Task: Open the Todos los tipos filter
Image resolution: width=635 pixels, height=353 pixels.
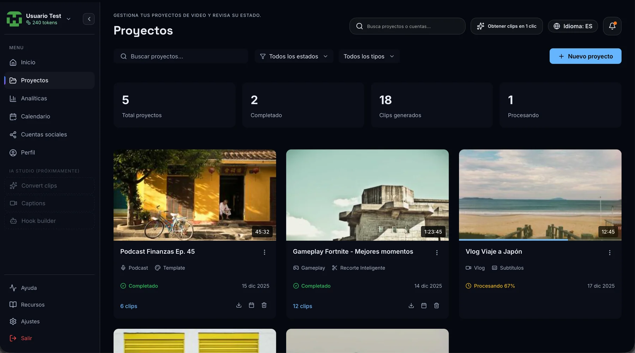Action: coord(369,56)
